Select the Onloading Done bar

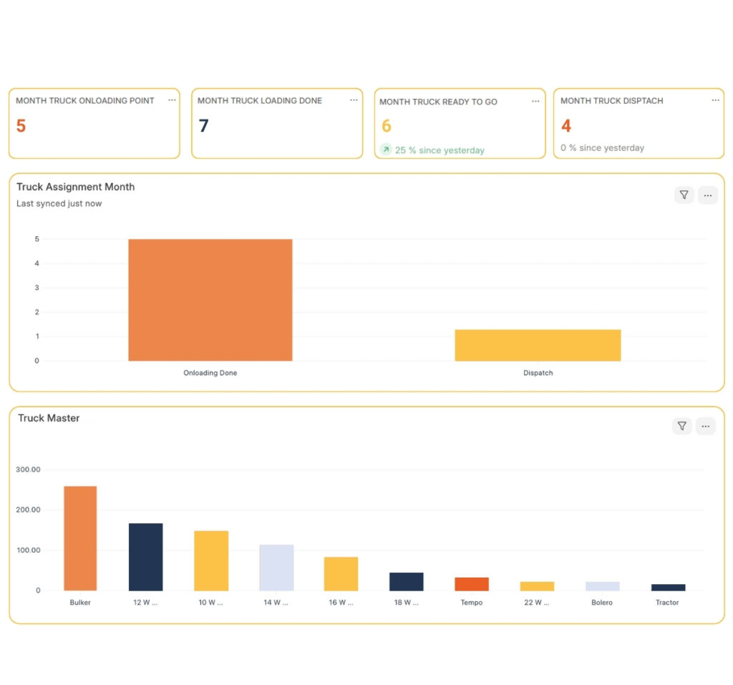point(210,299)
